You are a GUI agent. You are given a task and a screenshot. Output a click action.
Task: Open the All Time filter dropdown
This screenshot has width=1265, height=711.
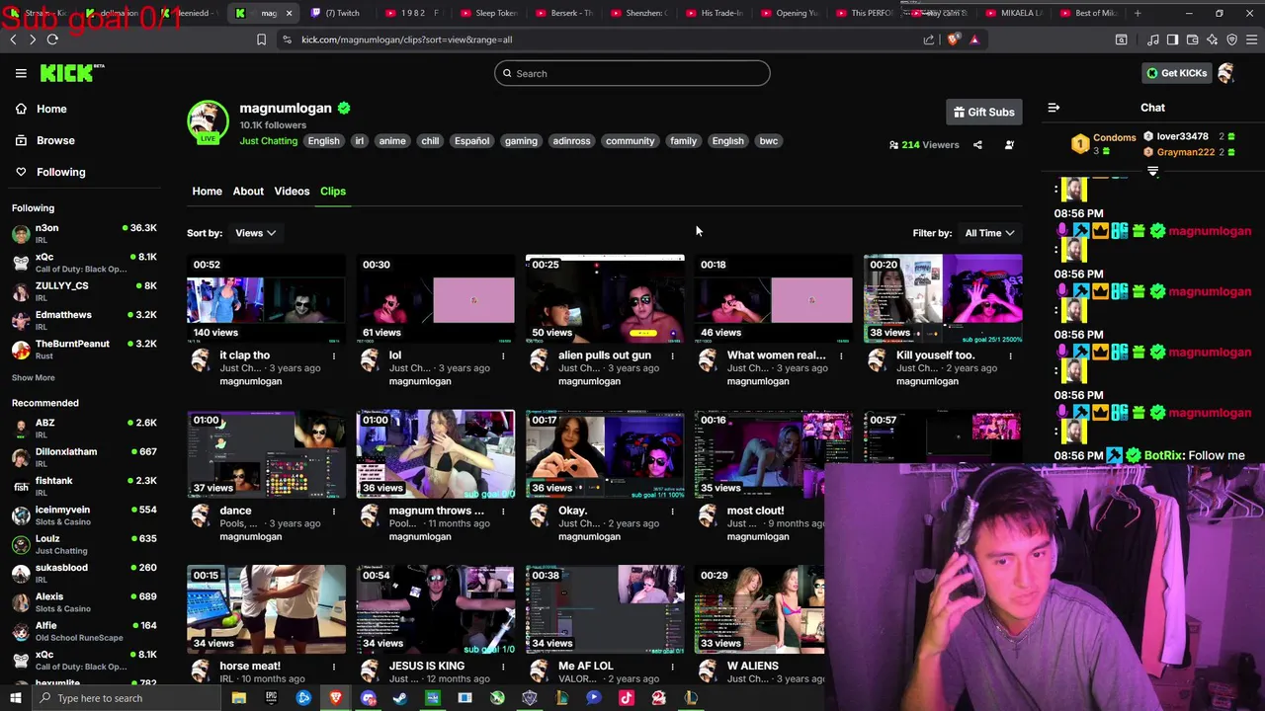(989, 233)
